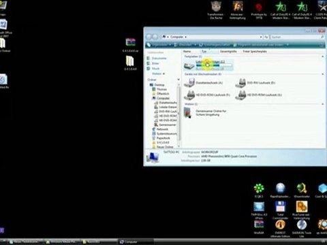Screen dimensions: 327x245
Task: Select Netzwerk in the folder tree
Action: (x=160, y=129)
